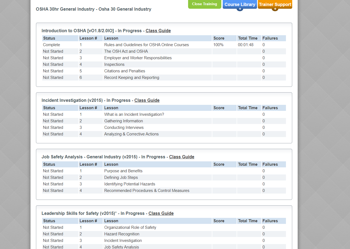Select the Conducting Interviews lesson

tap(124, 128)
